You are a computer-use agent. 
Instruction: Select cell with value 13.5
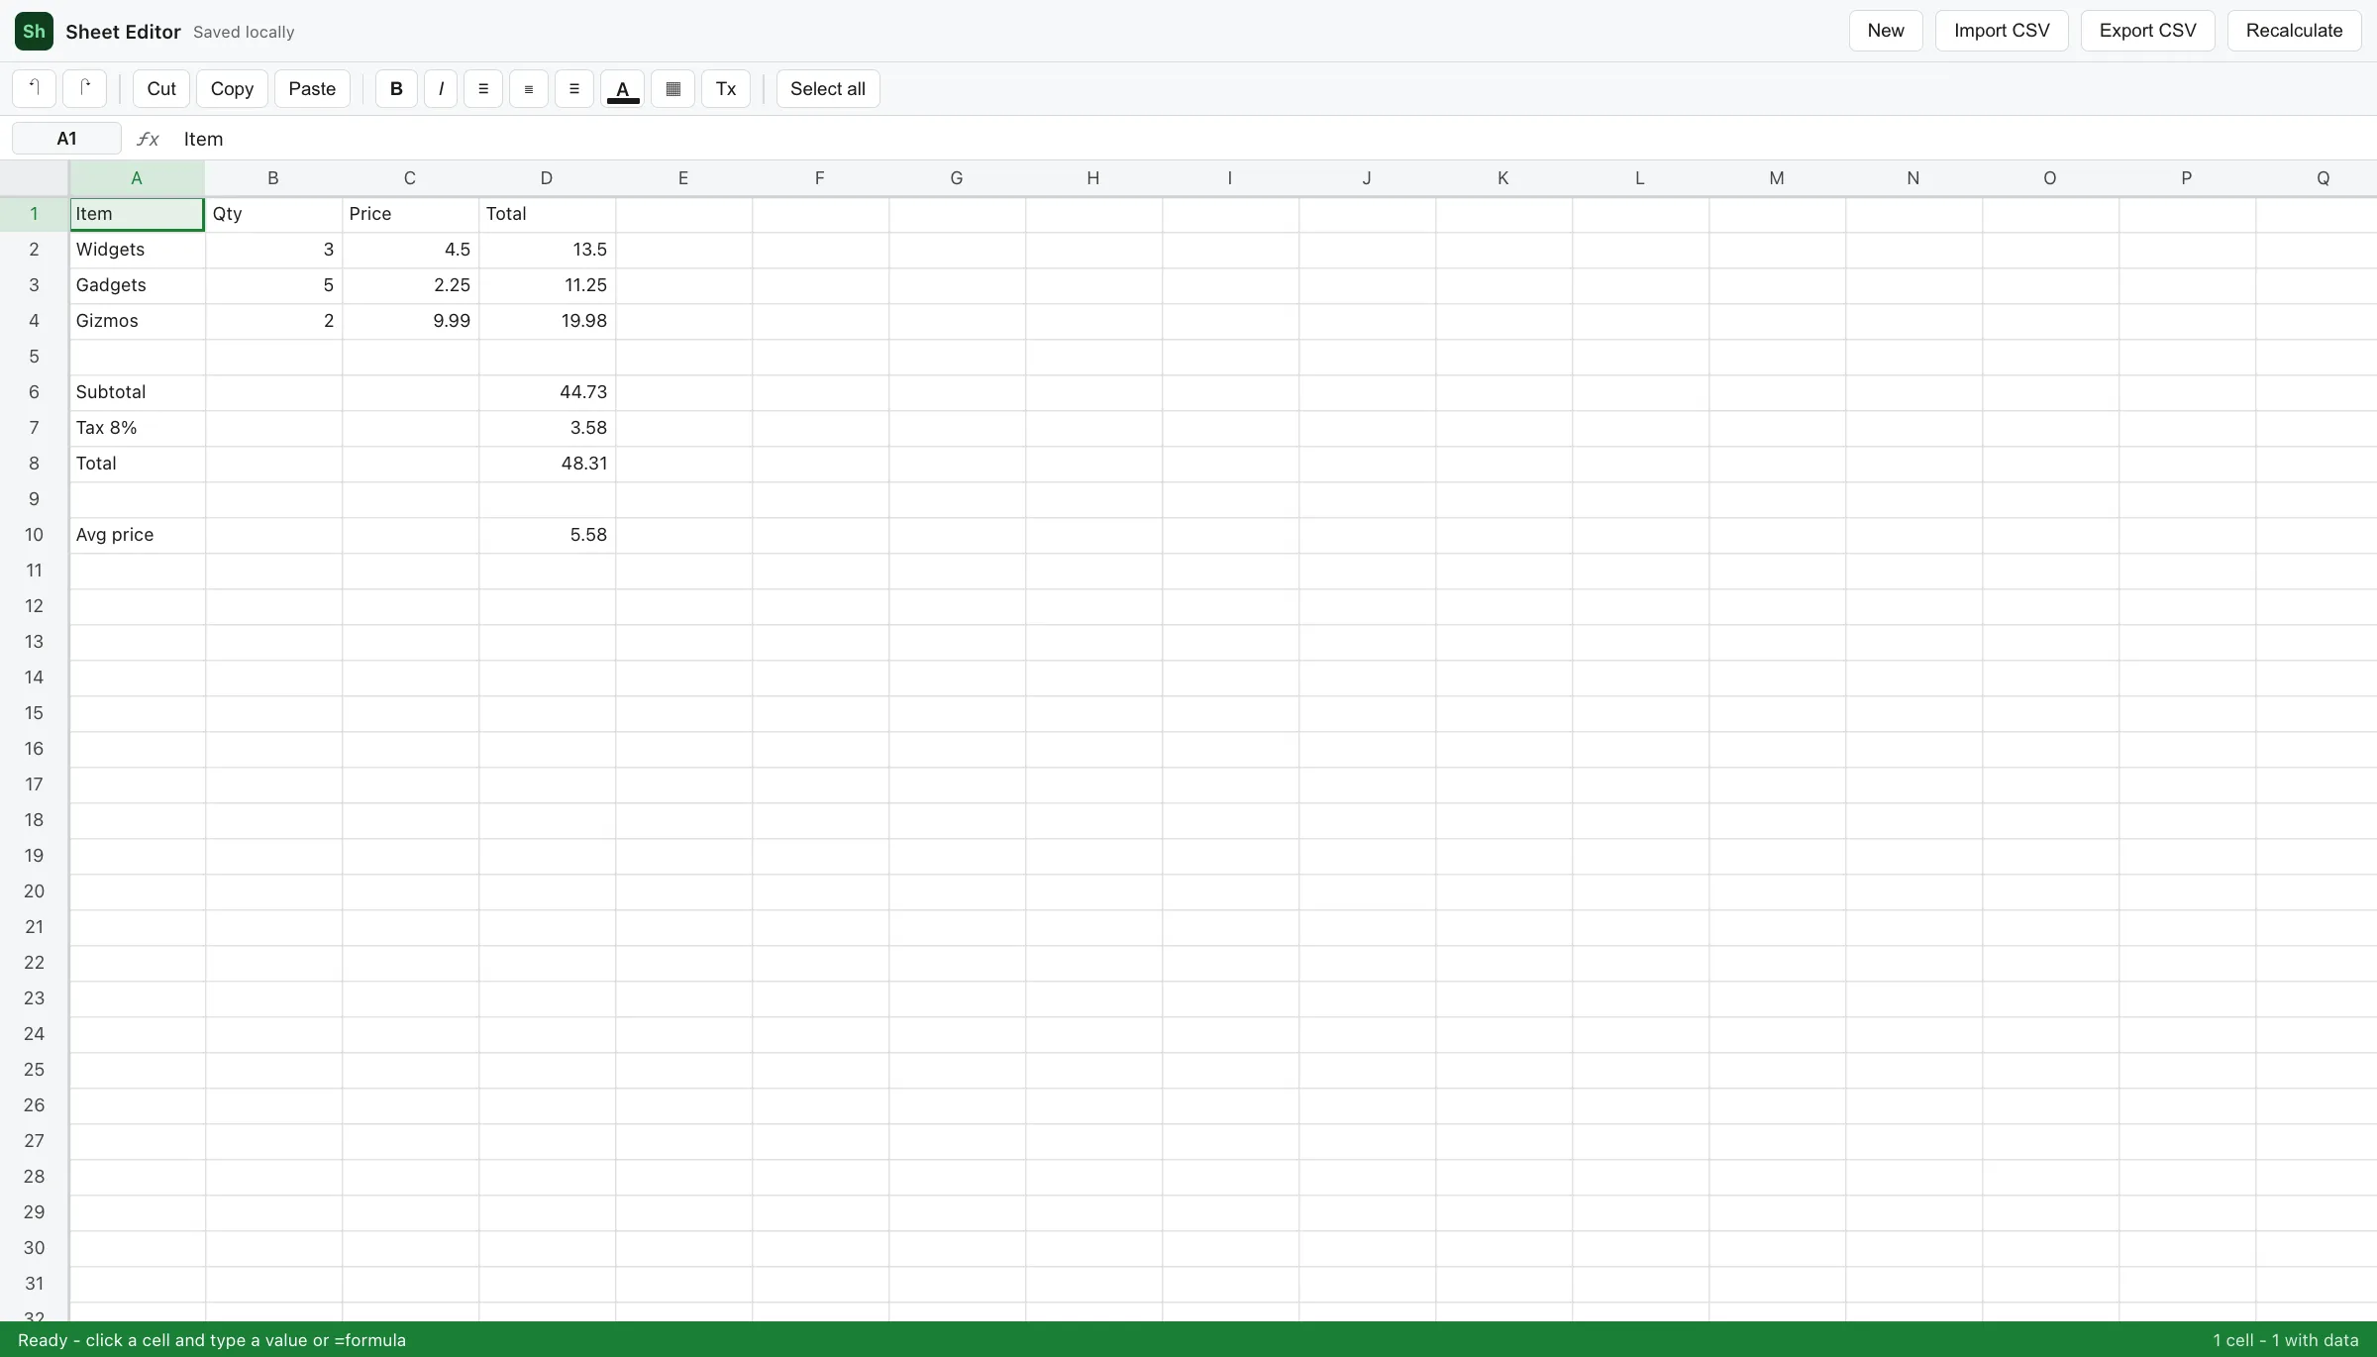pyautogui.click(x=547, y=250)
